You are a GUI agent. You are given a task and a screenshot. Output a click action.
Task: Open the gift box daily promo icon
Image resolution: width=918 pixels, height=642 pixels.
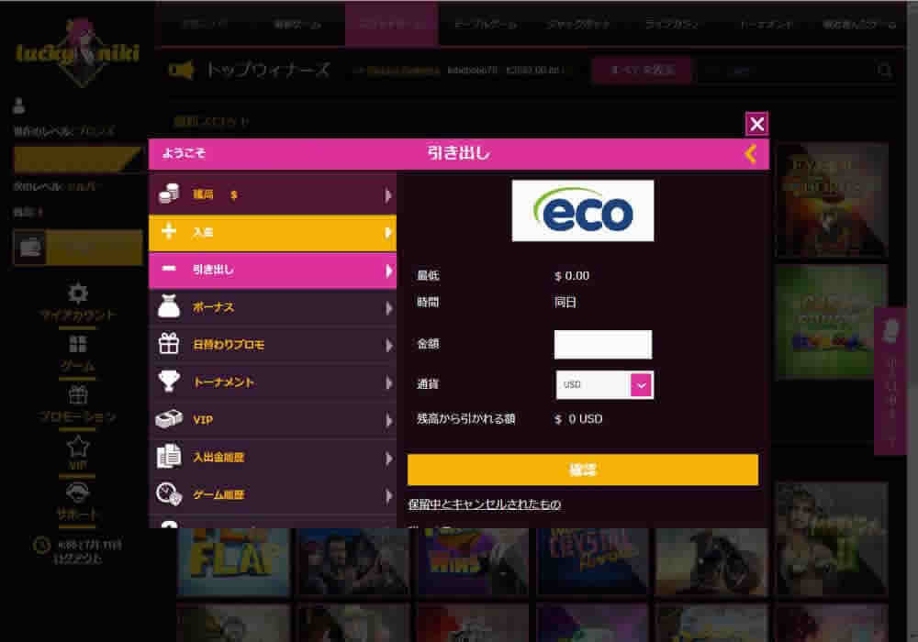click(169, 344)
